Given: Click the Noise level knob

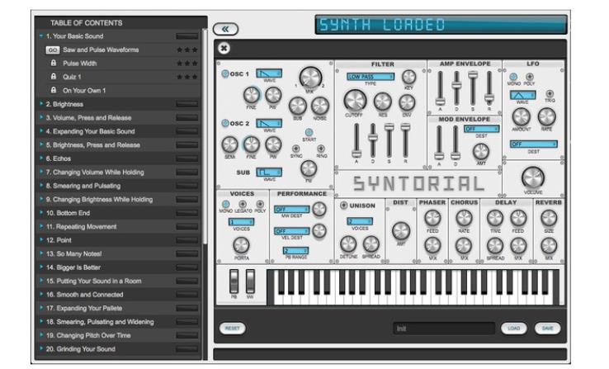Looking at the screenshot, I should (x=320, y=106).
